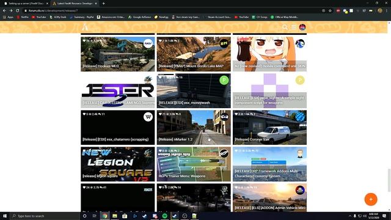This screenshot has width=391, height=220.
Task: Open the user avatar menu in forum header
Action: click(x=302, y=27)
